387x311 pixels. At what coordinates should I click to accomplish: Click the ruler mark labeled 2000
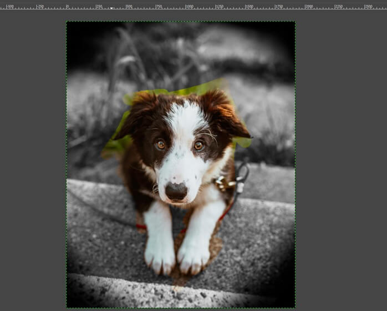click(x=309, y=7)
